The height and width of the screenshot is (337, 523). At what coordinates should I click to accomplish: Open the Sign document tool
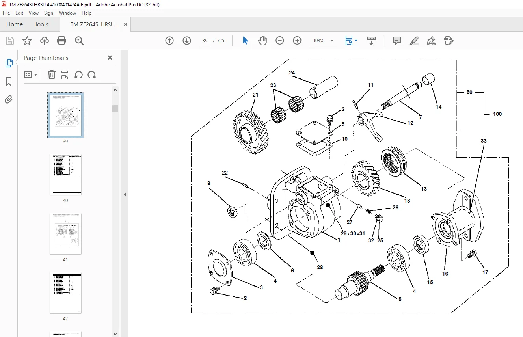point(431,41)
